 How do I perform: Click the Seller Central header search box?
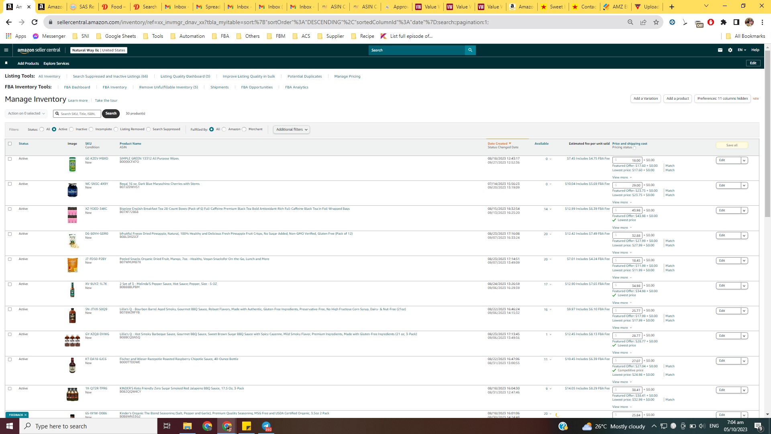[x=417, y=50]
